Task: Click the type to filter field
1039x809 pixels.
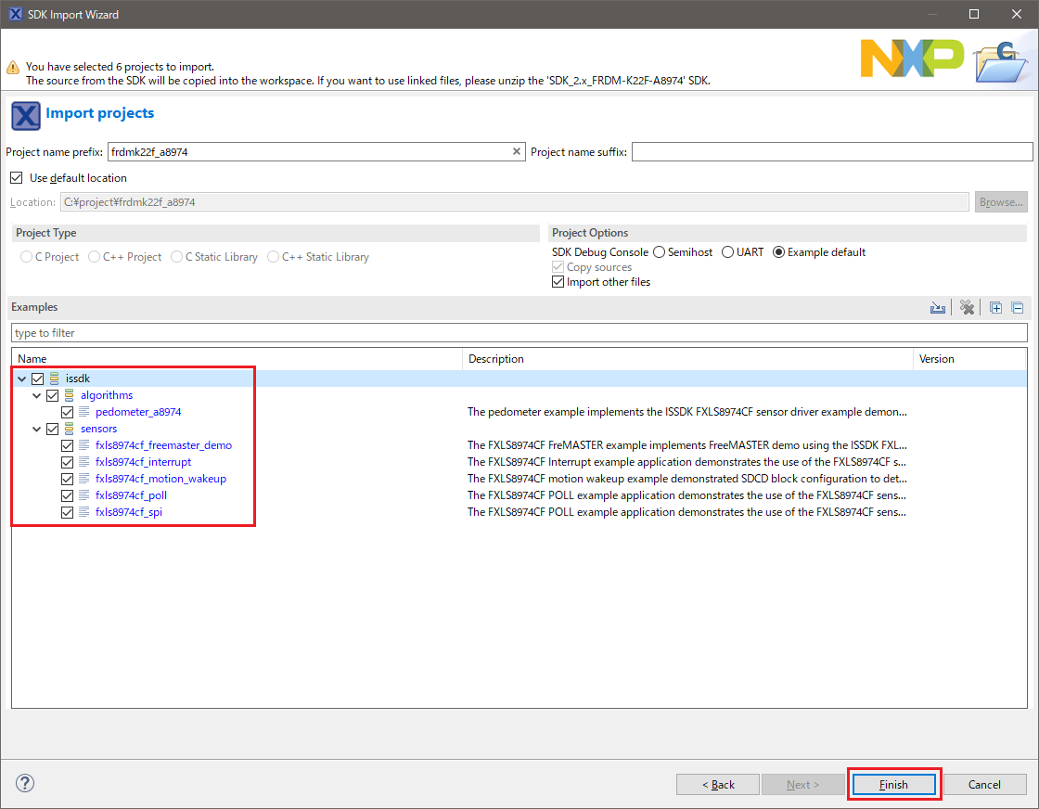Action: point(519,333)
